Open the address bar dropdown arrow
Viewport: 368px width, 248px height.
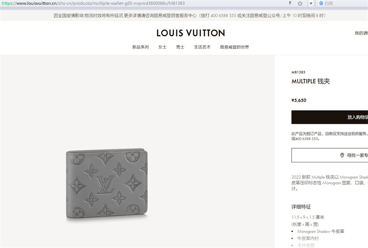(x=311, y=3)
